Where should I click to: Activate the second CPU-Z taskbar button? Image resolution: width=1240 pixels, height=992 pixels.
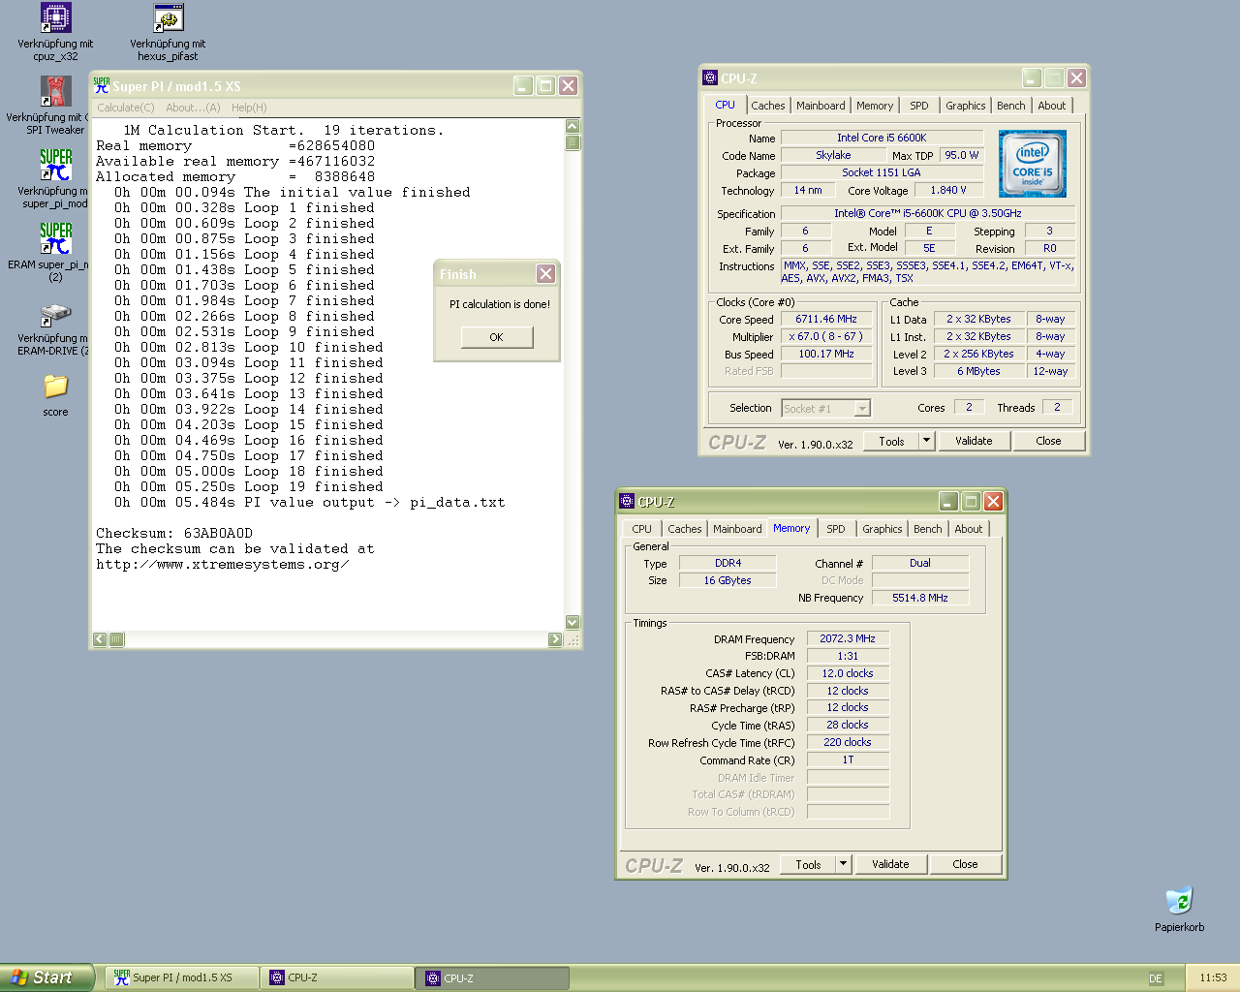(x=492, y=978)
